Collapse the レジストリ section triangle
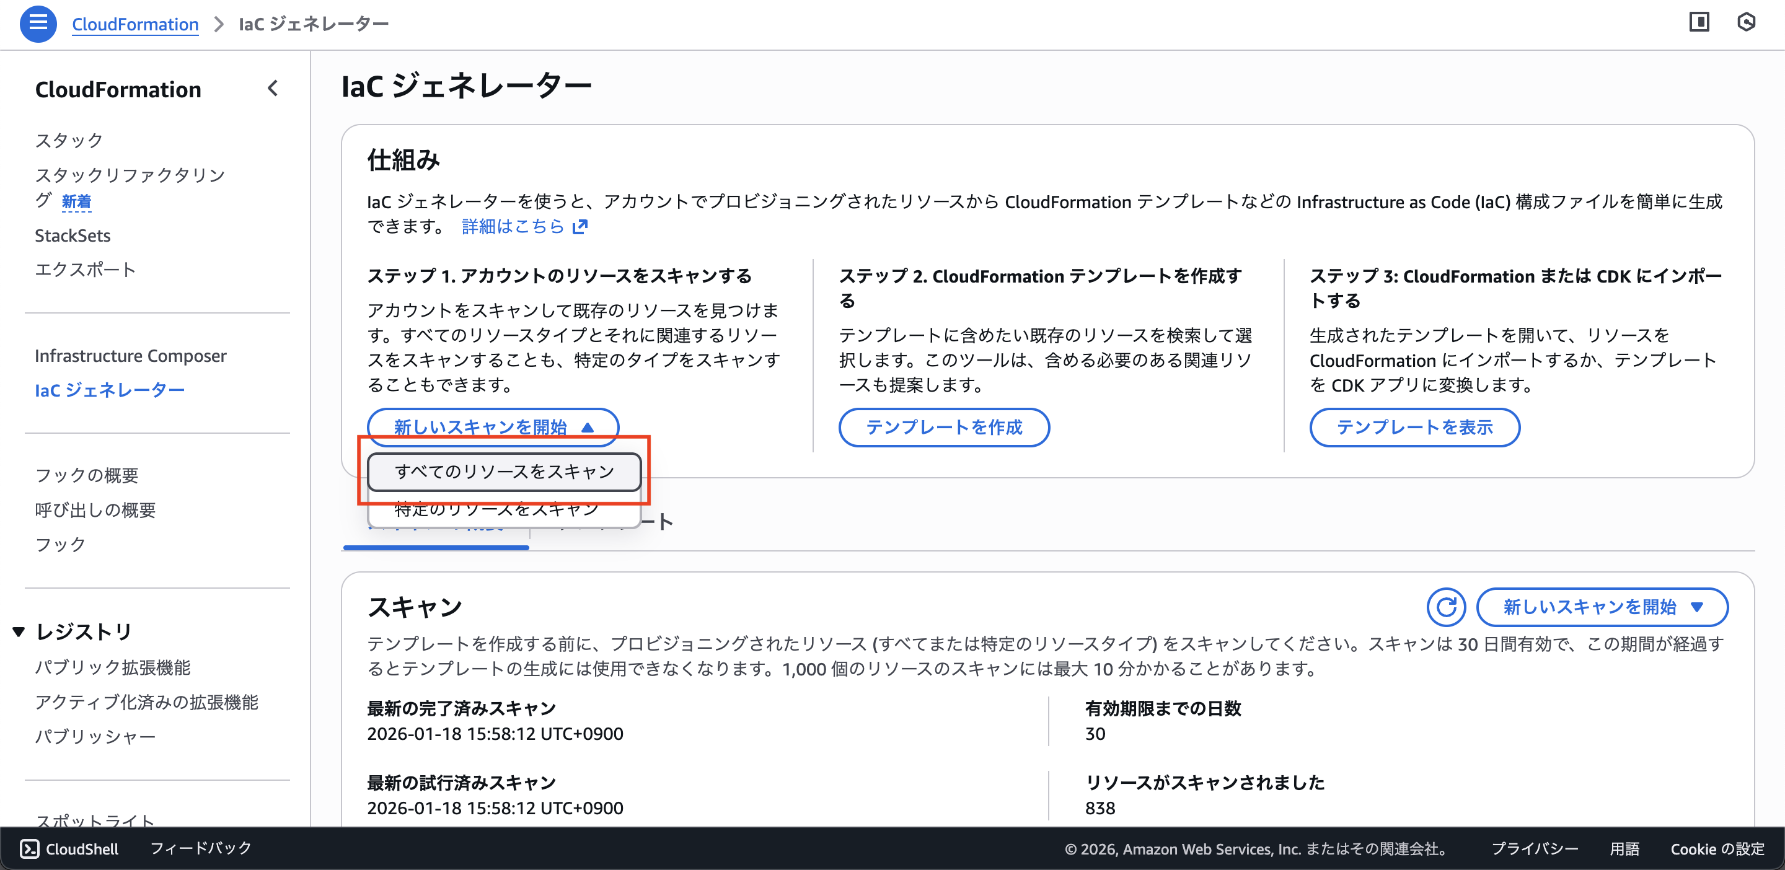Viewport: 1785px width, 870px height. (x=19, y=631)
